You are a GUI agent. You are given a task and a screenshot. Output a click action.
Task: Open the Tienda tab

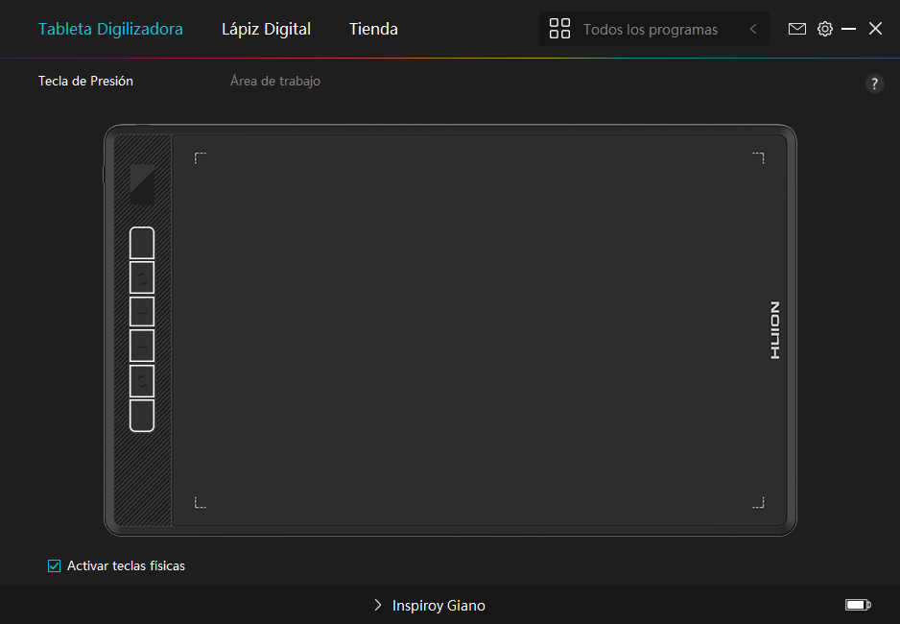[373, 29]
